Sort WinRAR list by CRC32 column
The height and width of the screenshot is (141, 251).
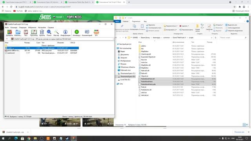(73, 43)
